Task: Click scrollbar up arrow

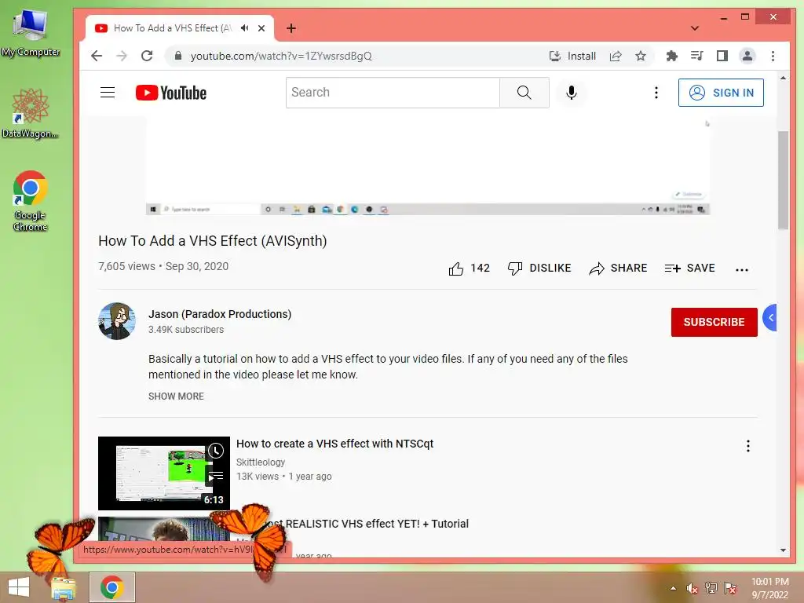Action: click(783, 78)
